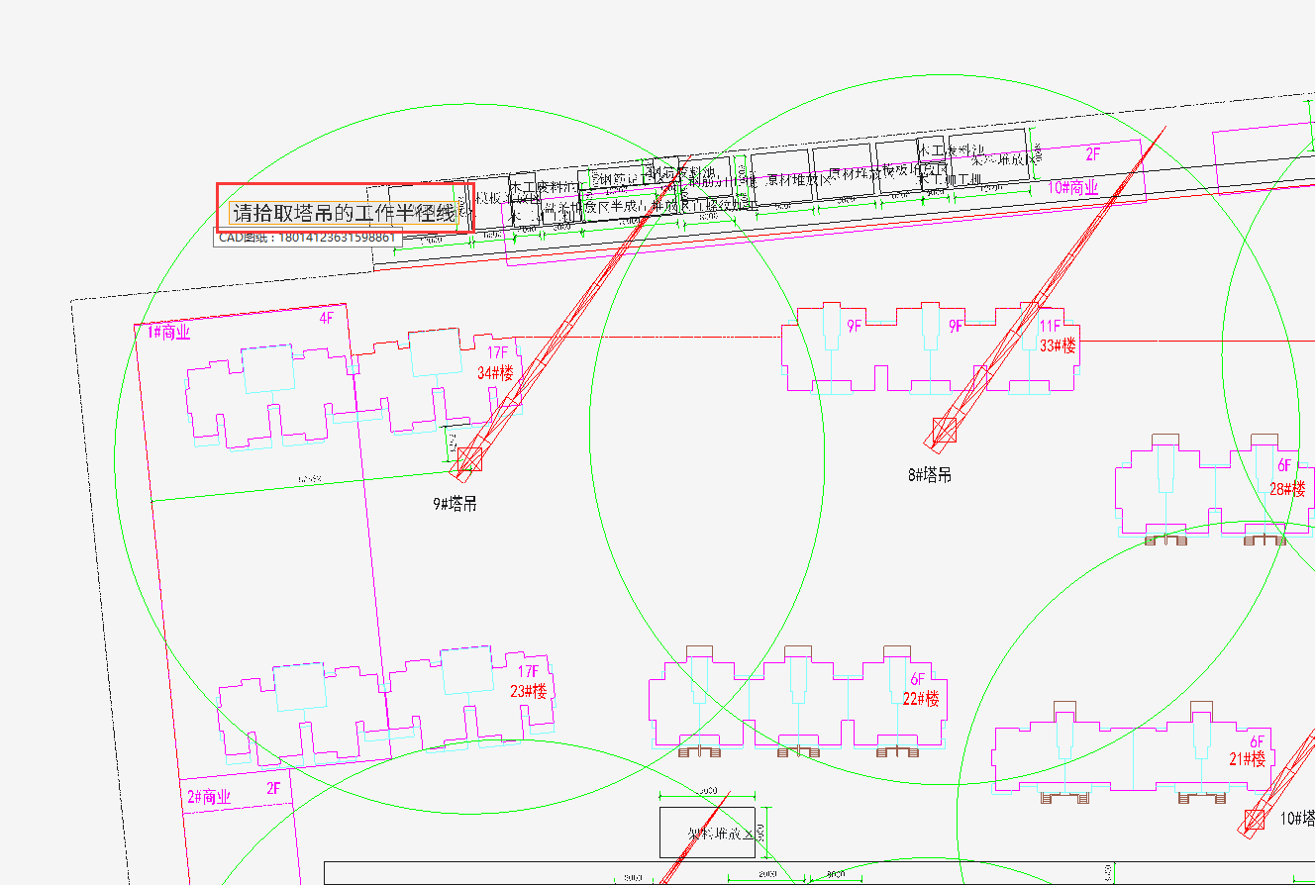Click the 21#楼 building label
Screen dimensions: 1315x885
(x=1248, y=759)
